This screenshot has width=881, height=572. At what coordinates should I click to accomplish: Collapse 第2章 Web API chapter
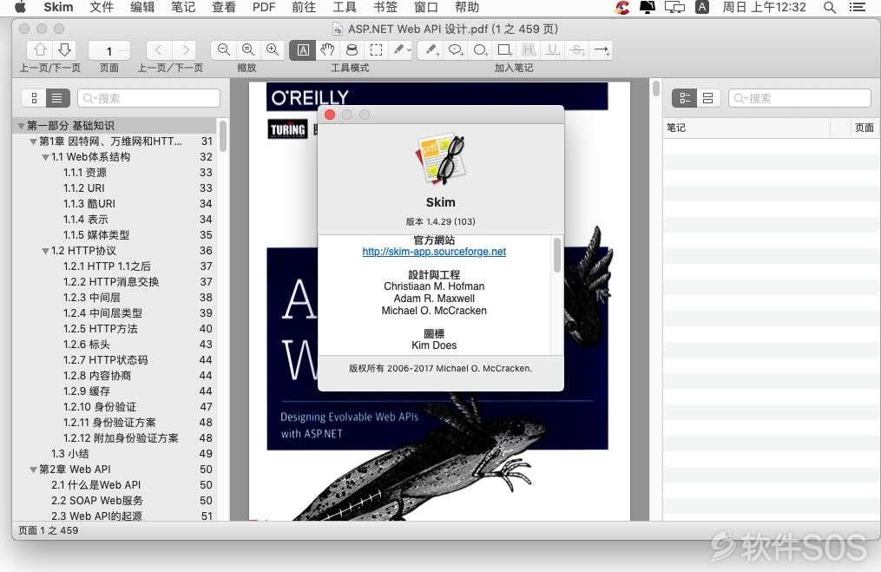click(33, 470)
